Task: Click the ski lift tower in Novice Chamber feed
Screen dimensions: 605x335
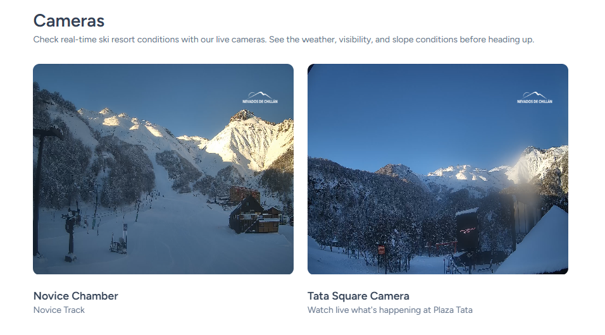Action: coord(70,235)
